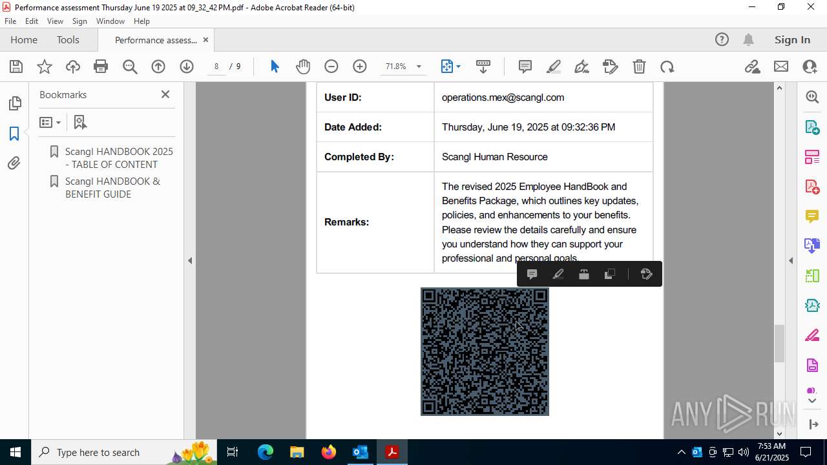Open Fill & Sign tool in right pane
This screenshot has width=827, height=465.
click(x=812, y=335)
